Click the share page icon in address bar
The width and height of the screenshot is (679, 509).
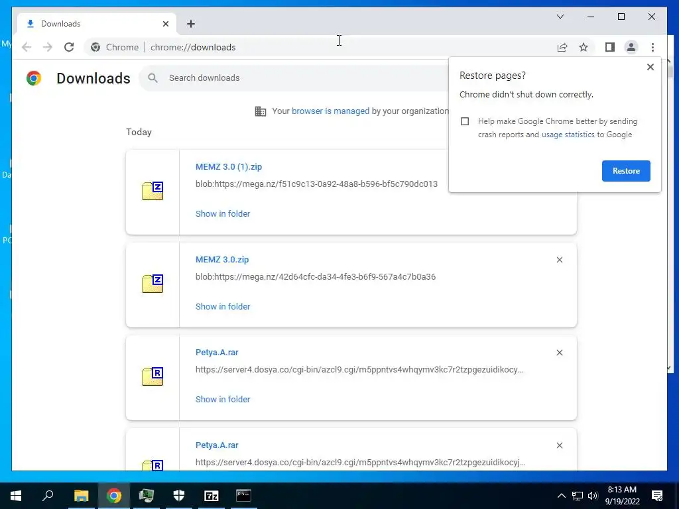[562, 47]
